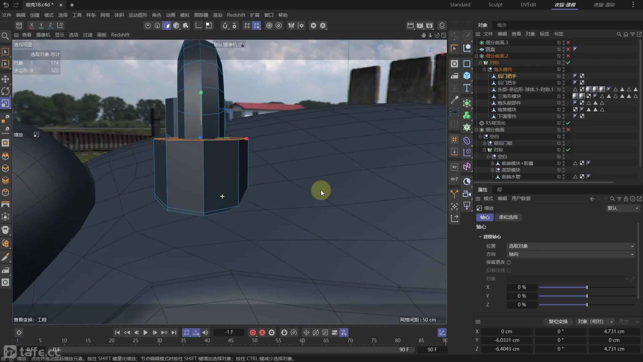Activate the Scale tool in left toolbar
Screen dimensions: 643x362
[x=5, y=103]
